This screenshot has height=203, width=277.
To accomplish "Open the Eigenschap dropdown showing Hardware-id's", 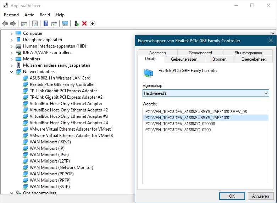I will 206,93.
